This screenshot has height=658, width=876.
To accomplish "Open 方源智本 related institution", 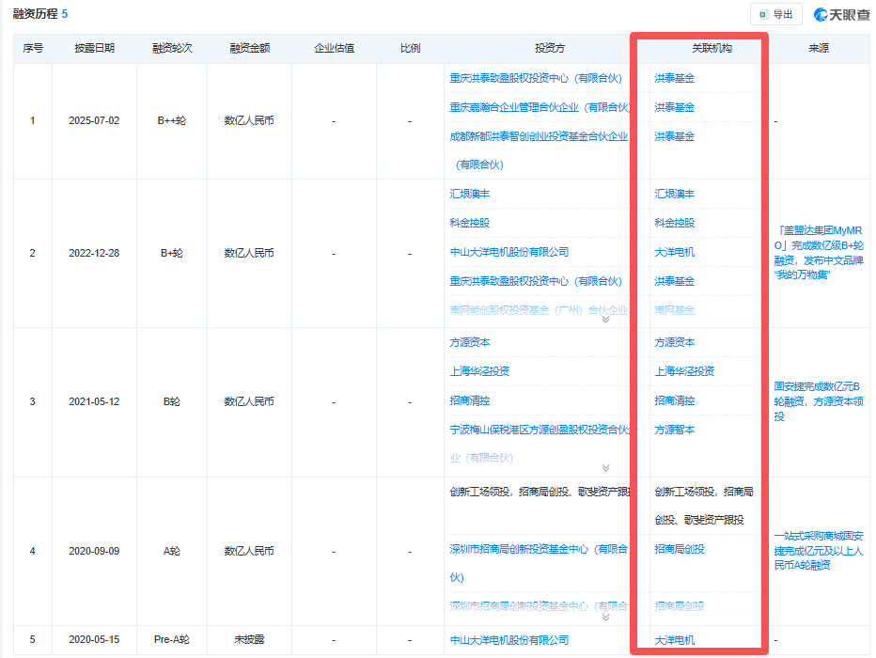I will coord(674,430).
